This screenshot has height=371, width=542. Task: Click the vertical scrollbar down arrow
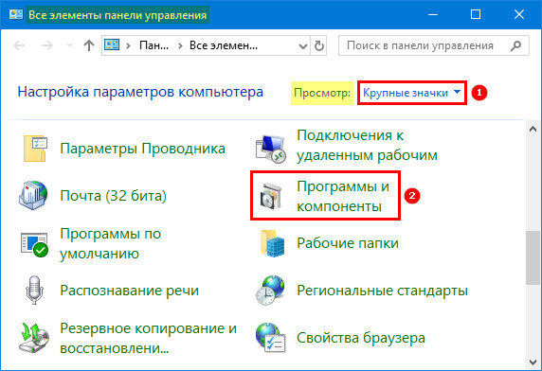[x=533, y=362]
